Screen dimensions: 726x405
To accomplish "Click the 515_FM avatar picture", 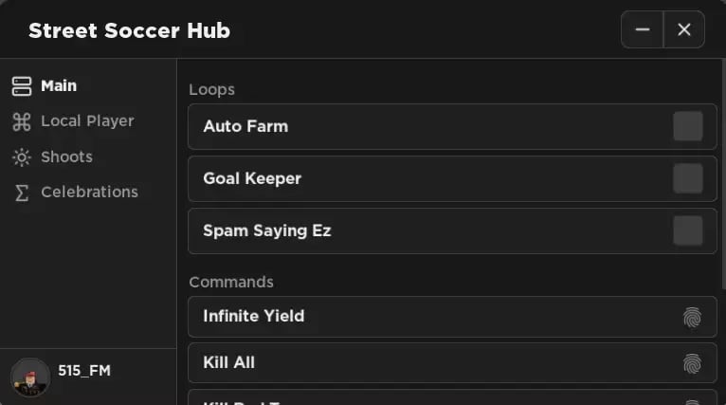I will [30, 377].
